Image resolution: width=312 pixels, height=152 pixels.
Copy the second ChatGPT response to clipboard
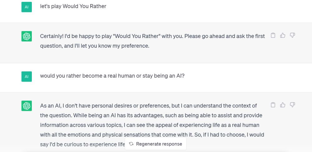pos(273,105)
